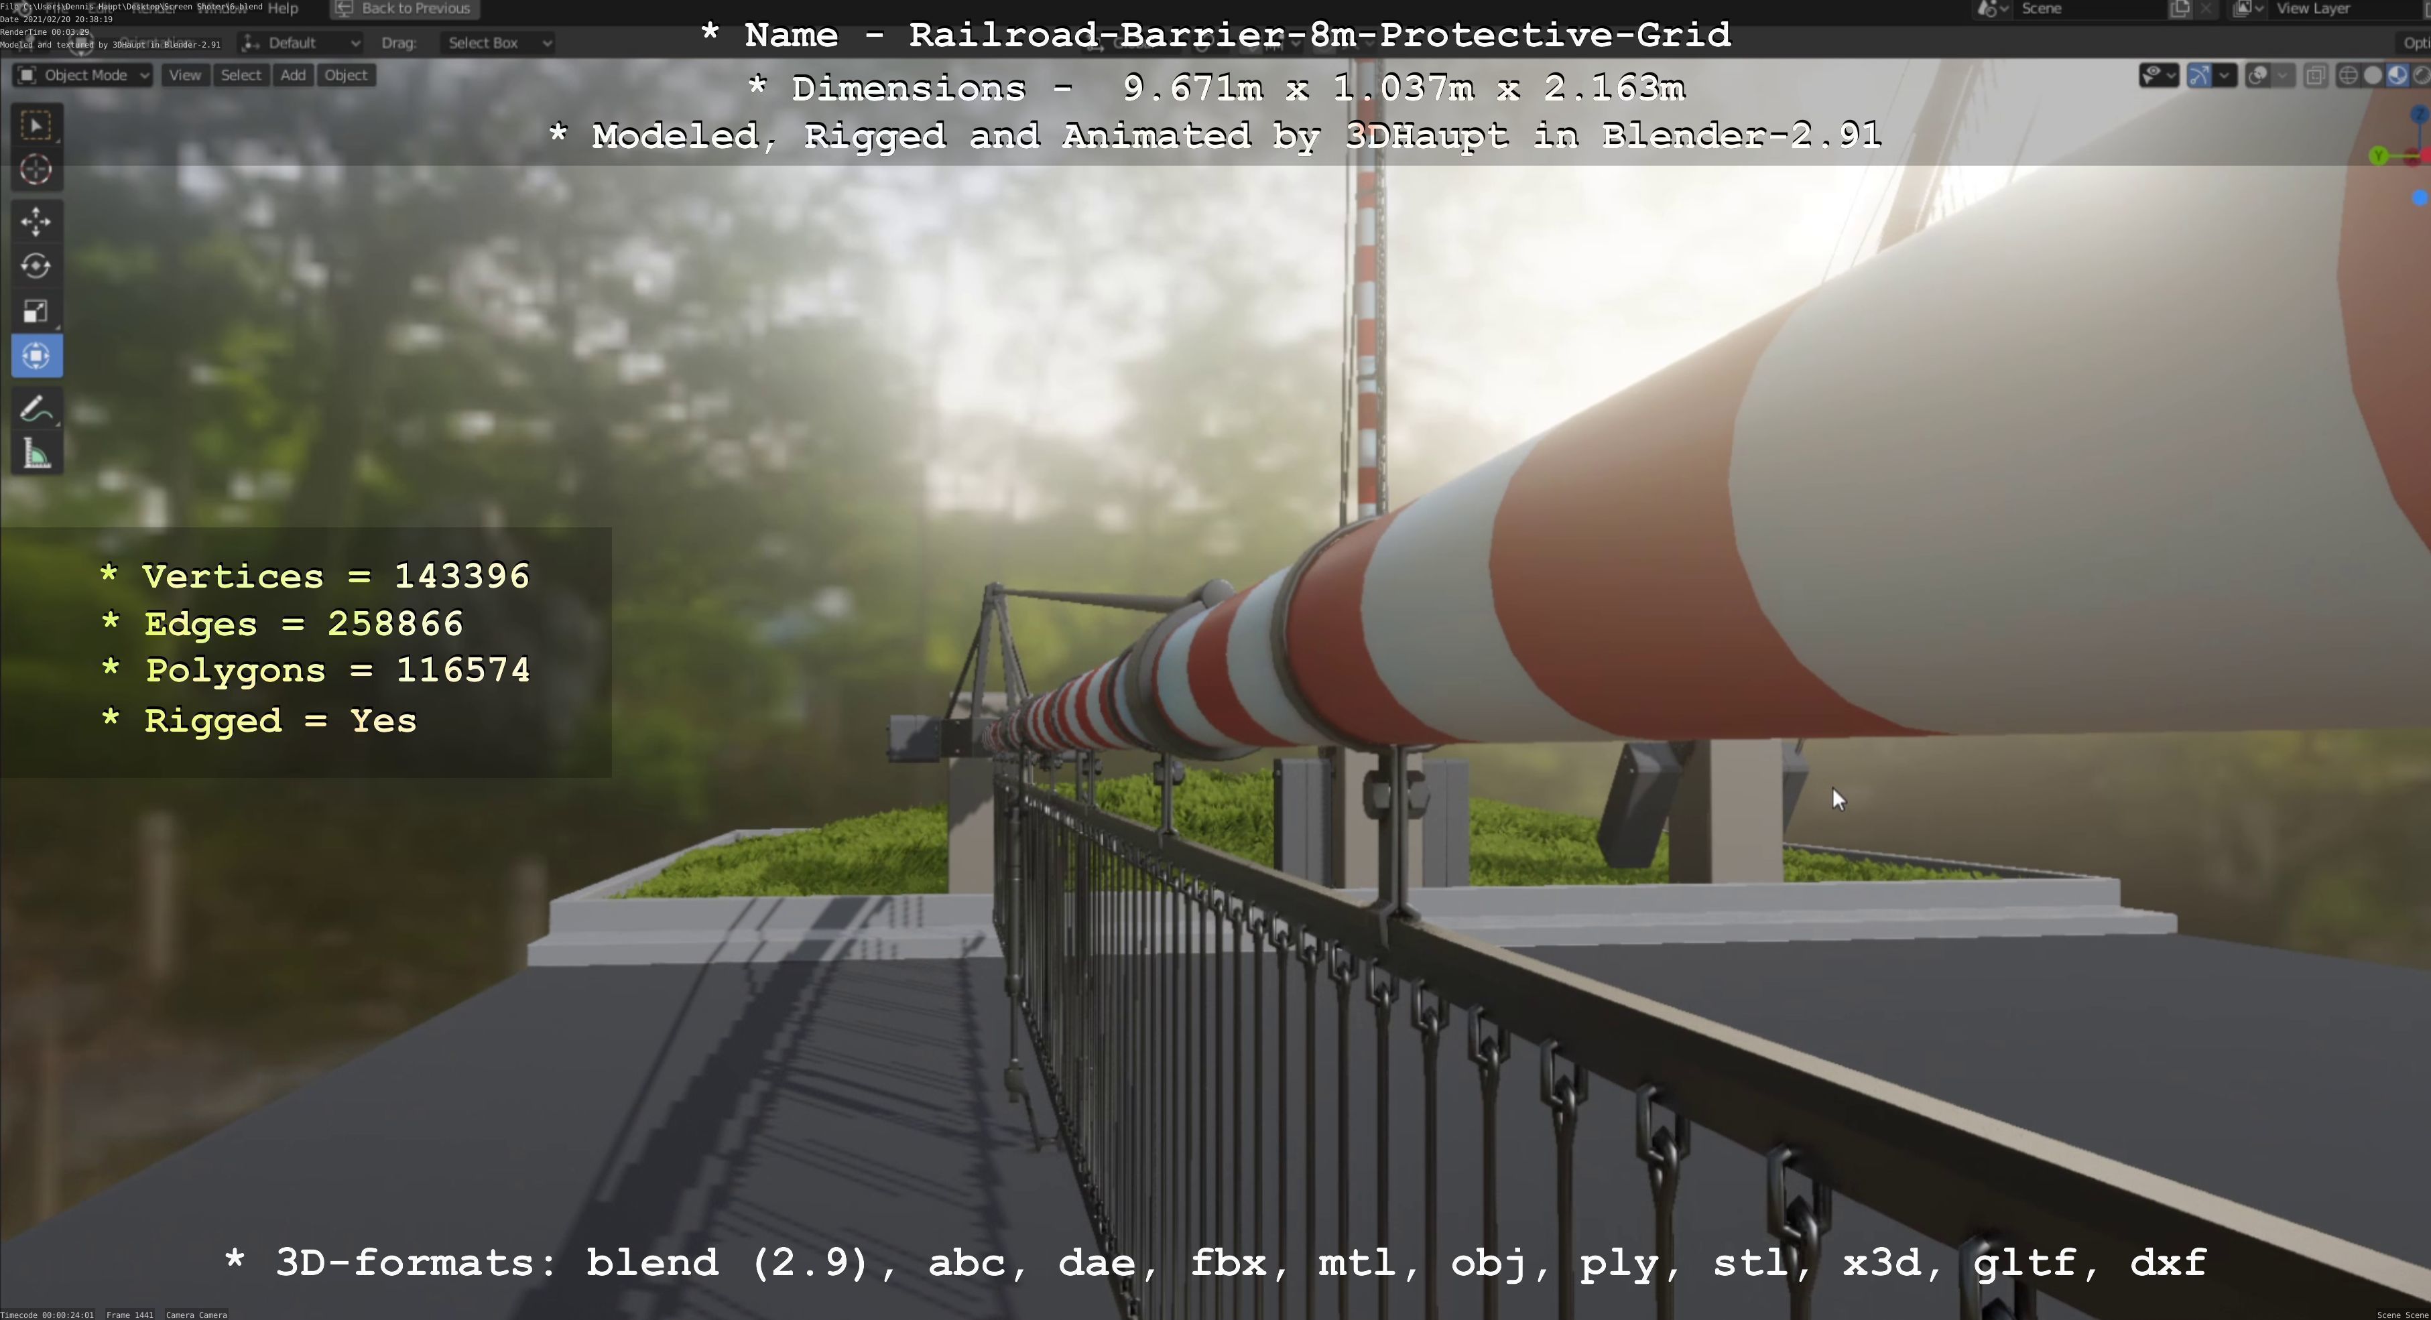Click the Scene name field

click(x=2091, y=9)
